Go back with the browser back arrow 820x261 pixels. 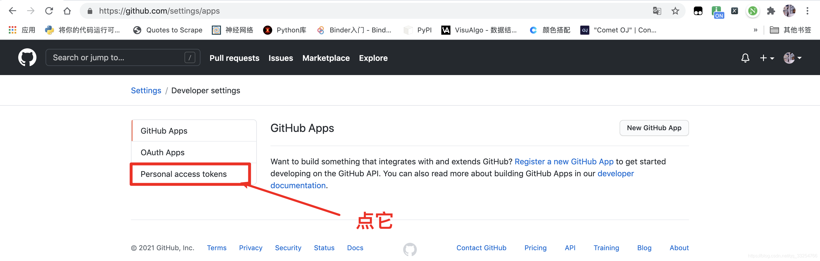[x=13, y=11]
